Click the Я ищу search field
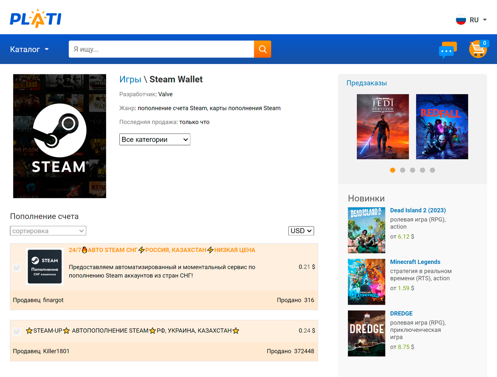 click(161, 49)
